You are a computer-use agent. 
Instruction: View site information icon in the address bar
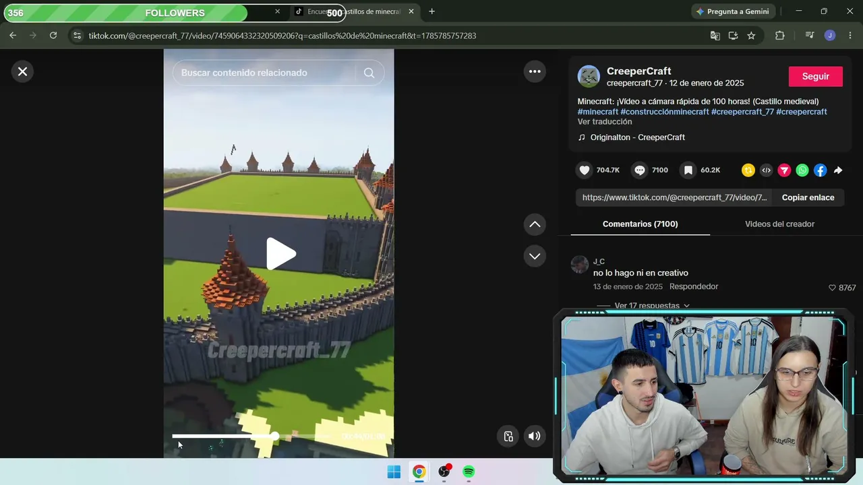(x=77, y=36)
